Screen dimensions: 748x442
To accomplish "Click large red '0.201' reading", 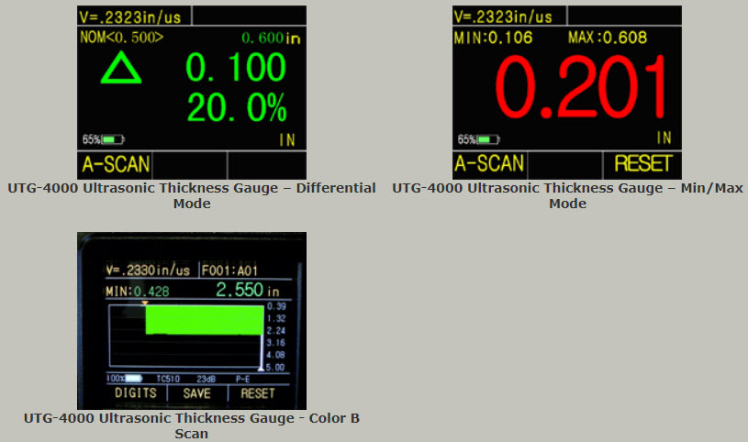I will pos(581,87).
